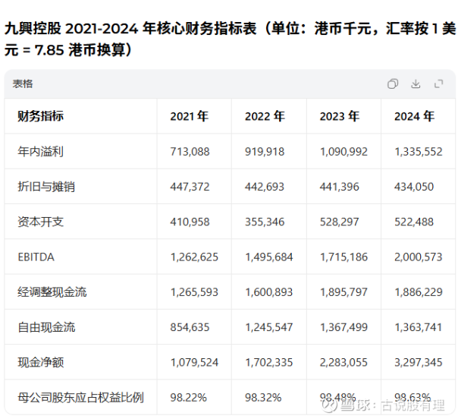The width and height of the screenshot is (458, 419).
Task: Click the value 410,958
Action: [x=190, y=222]
